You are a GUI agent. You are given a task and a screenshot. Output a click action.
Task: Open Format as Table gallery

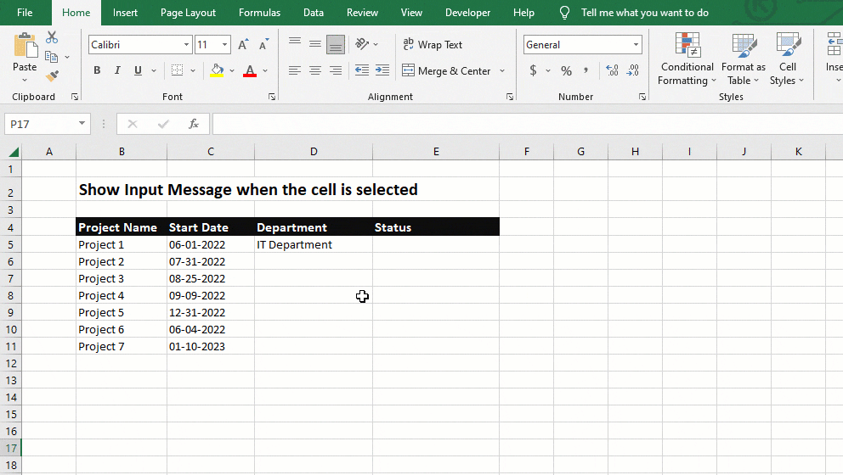pyautogui.click(x=744, y=59)
